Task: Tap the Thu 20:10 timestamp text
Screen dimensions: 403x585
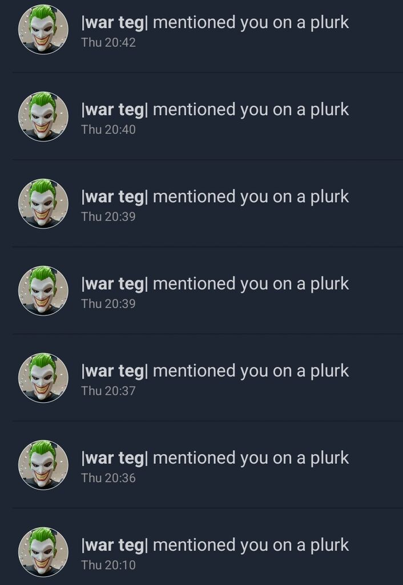Action: point(108,565)
